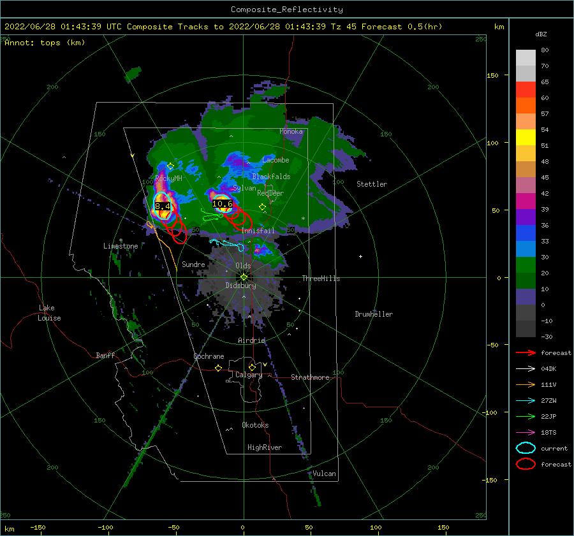
Task: Click the Limestone label
Action: coord(121,246)
